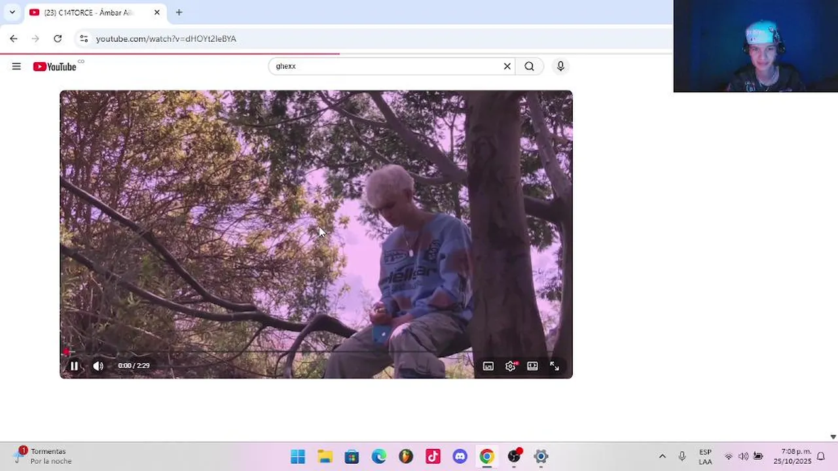The image size is (838, 471).
Task: Start voice search with microphone
Action: (x=560, y=66)
